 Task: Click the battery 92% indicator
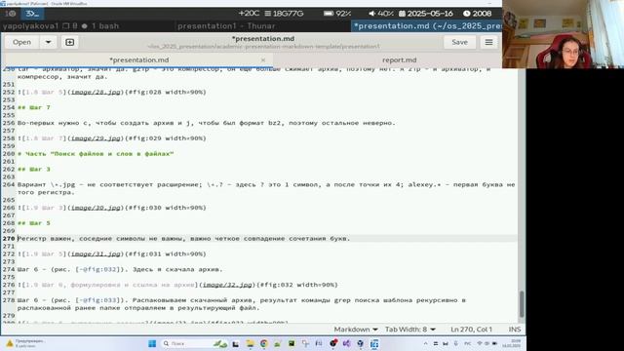tap(337, 14)
